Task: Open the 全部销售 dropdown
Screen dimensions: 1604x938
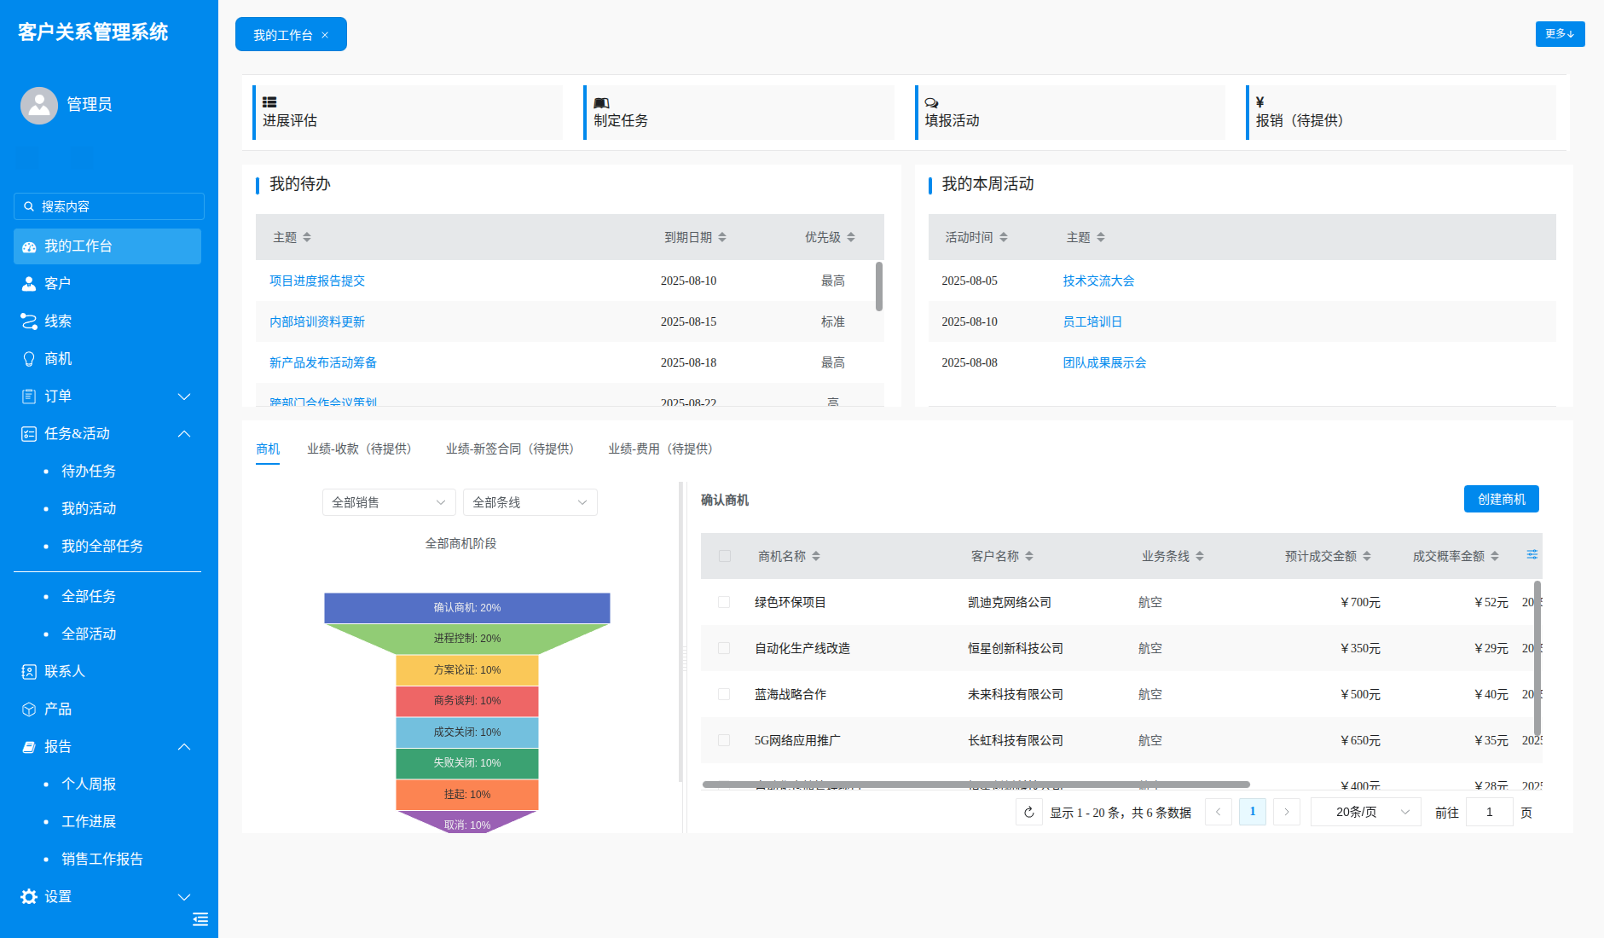Action: (x=389, y=502)
